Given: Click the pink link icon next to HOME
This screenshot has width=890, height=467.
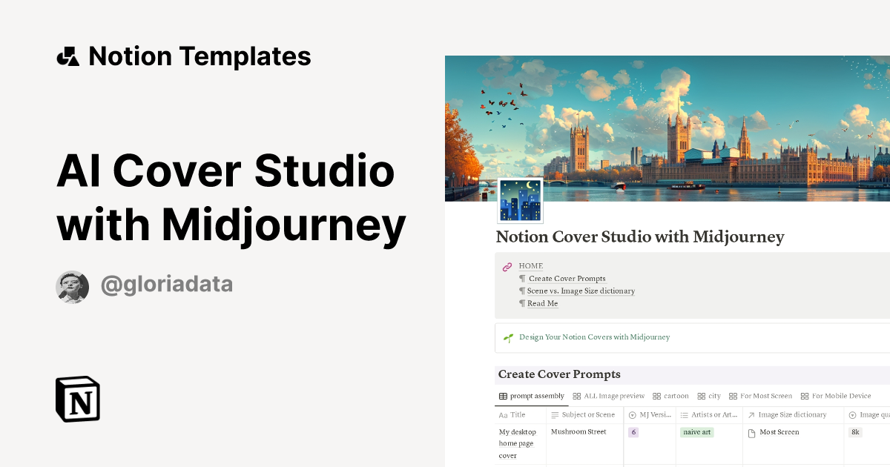Looking at the screenshot, I should pyautogui.click(x=507, y=265).
